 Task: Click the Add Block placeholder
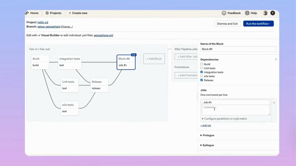154,59
